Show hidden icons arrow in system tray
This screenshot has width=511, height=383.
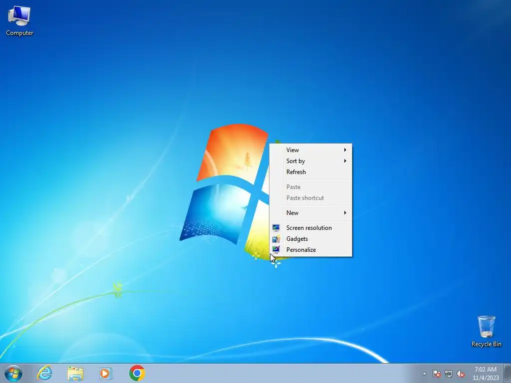[x=424, y=374]
